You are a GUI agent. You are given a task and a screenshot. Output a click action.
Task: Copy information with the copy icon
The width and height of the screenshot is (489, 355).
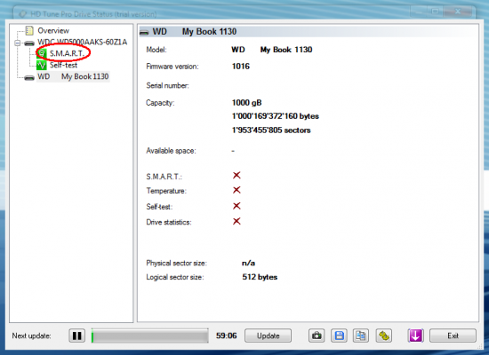[361, 335]
